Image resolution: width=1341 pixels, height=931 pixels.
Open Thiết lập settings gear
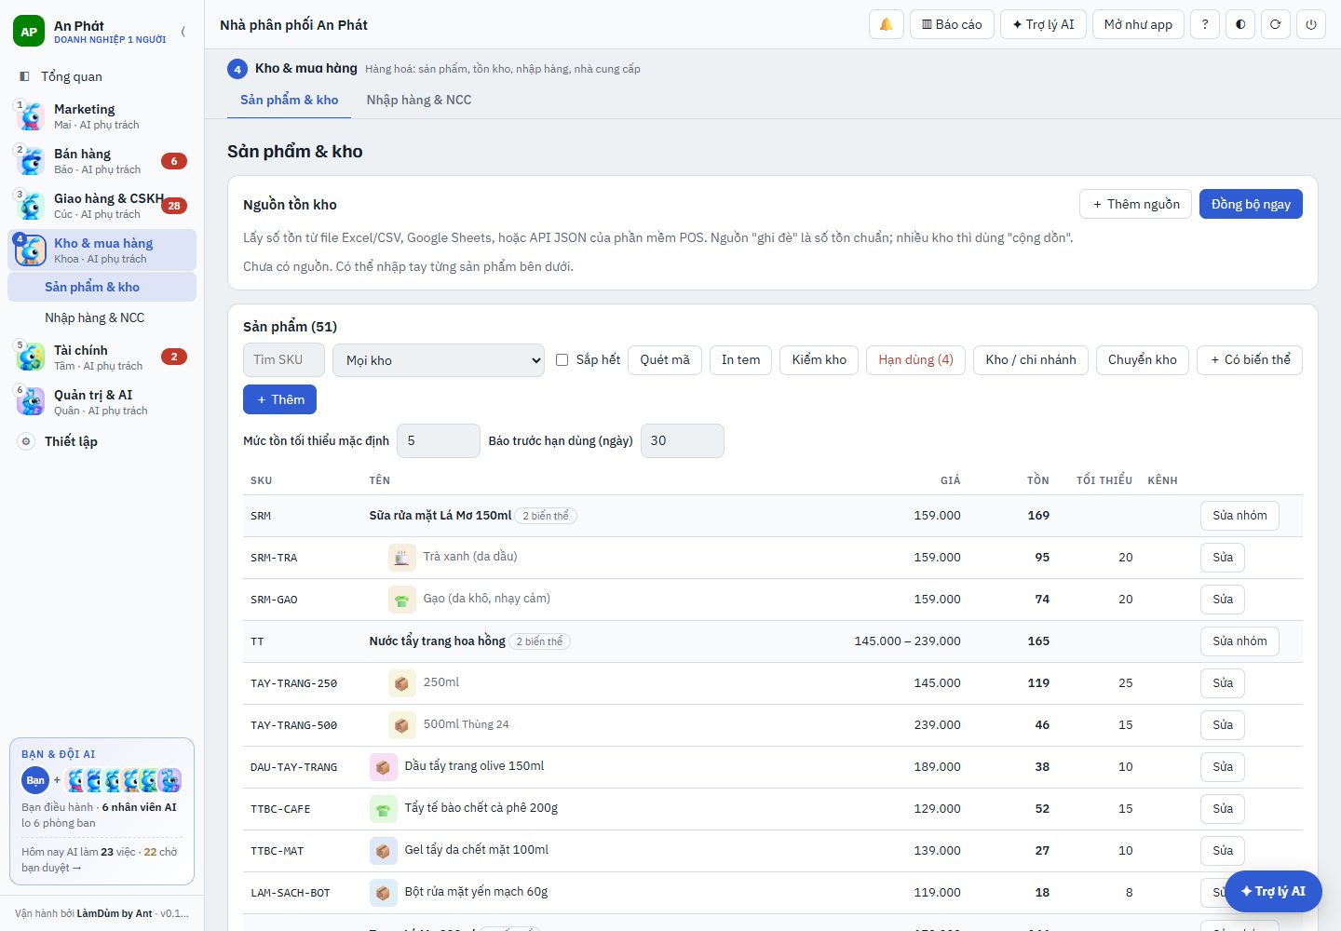point(26,441)
